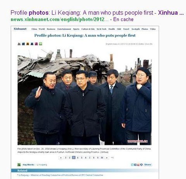Viewport: 186px width, 179px height.
Task: Share the article via the Facebook icon
Action: (135, 165)
